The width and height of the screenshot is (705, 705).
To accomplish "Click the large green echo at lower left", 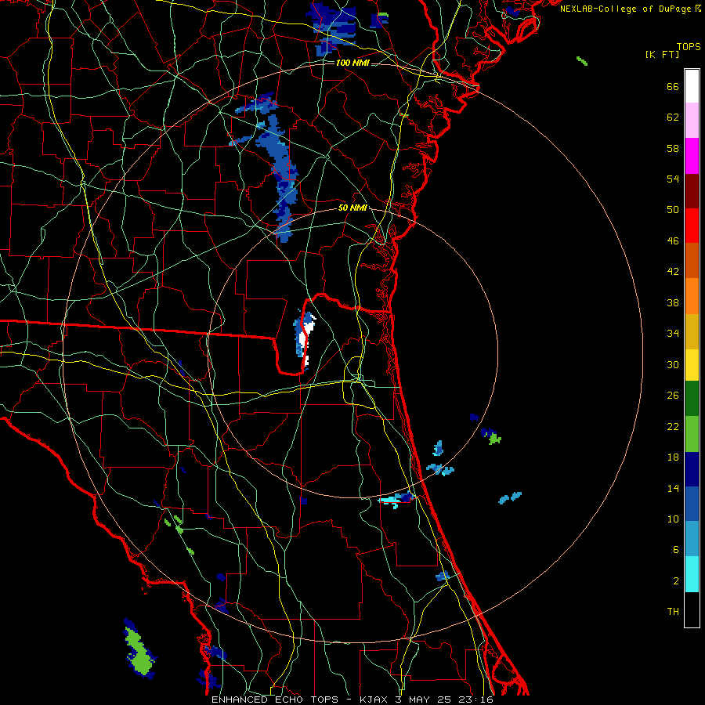I will tap(140, 651).
